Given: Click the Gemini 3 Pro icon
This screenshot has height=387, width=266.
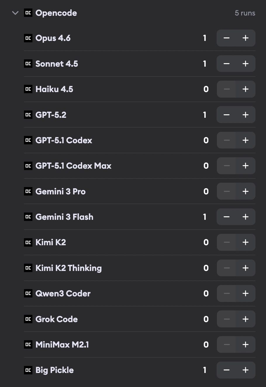Looking at the screenshot, I should pos(28,191).
